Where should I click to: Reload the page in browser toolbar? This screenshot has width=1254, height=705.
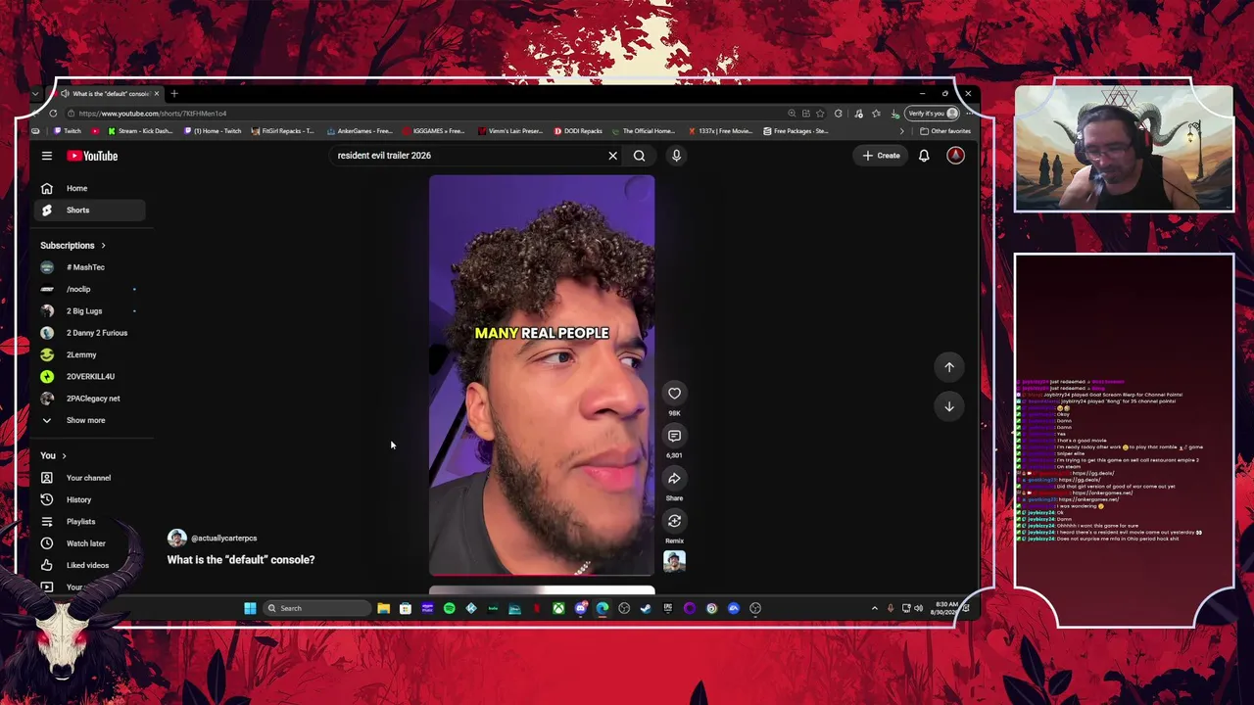[x=53, y=114]
